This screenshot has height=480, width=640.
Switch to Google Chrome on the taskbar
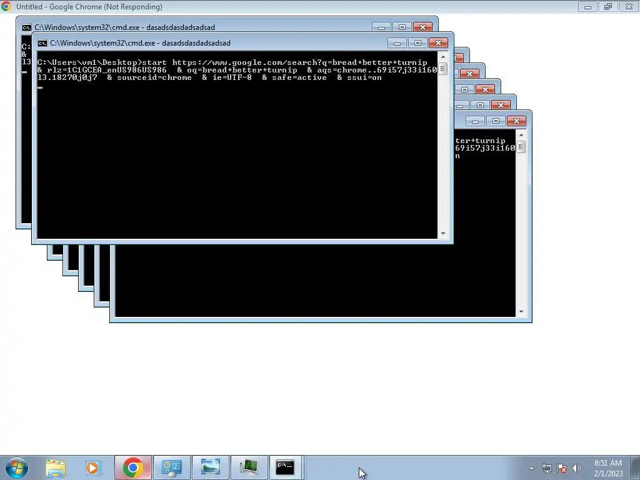coord(133,467)
